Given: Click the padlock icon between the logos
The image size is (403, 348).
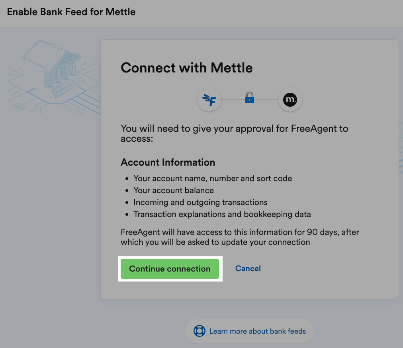Looking at the screenshot, I should coord(250,98).
